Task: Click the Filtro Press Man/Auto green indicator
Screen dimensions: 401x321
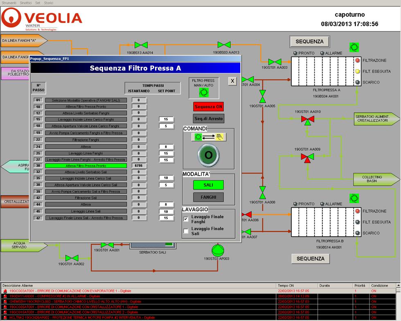Action: [204, 93]
